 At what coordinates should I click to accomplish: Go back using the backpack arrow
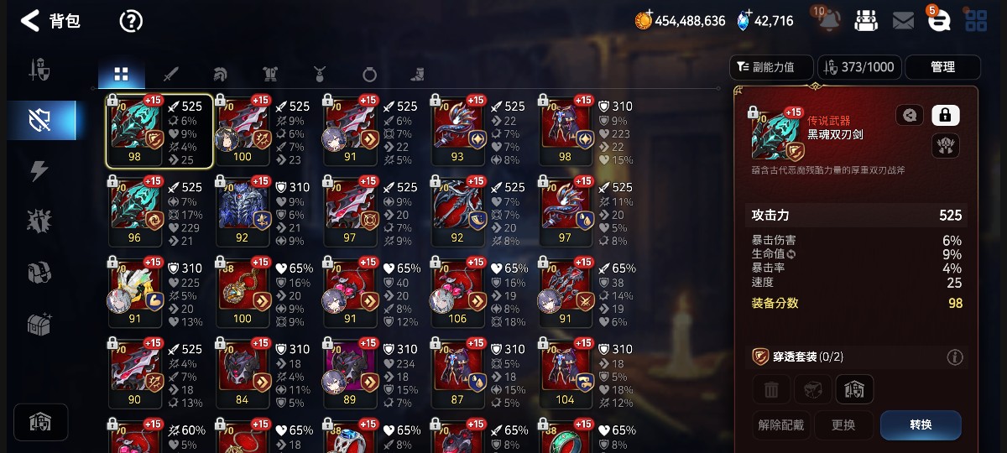point(30,21)
